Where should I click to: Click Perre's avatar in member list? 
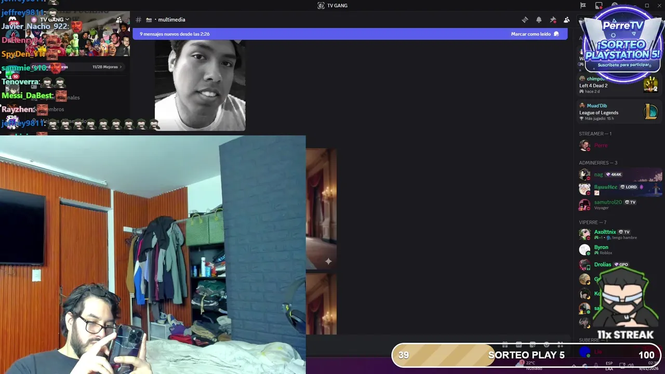click(584, 145)
